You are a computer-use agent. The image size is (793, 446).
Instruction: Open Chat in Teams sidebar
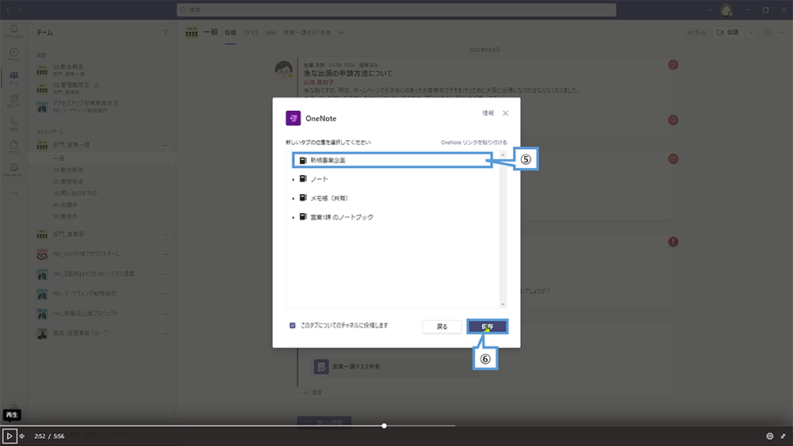[x=13, y=54]
